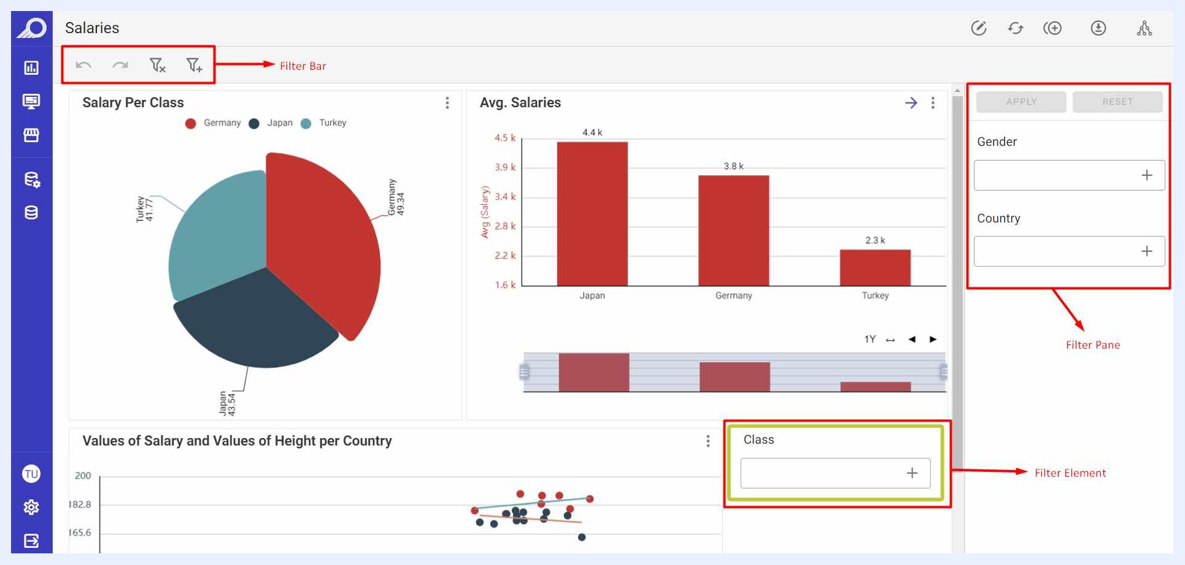
Task: Open Avg. Salaries three-dot menu
Action: pos(933,103)
